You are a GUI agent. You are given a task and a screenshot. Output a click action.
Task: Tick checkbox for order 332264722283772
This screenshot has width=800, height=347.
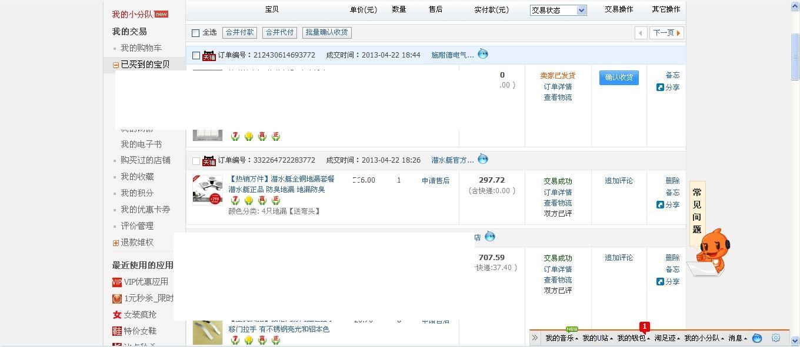click(x=196, y=160)
